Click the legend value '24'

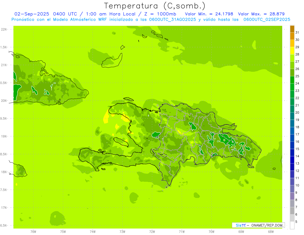[x=297, y=83]
